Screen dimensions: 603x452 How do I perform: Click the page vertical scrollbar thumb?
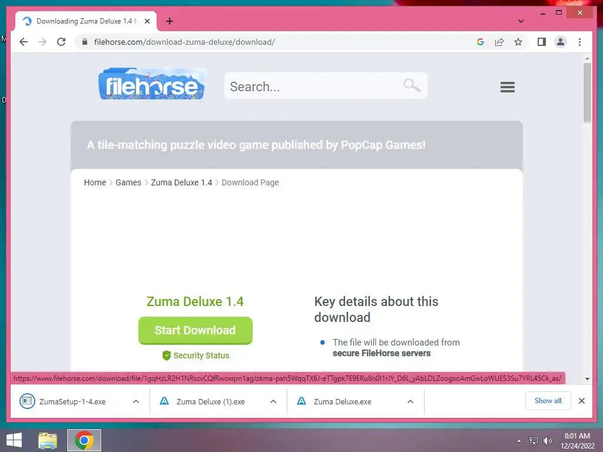tap(587, 93)
